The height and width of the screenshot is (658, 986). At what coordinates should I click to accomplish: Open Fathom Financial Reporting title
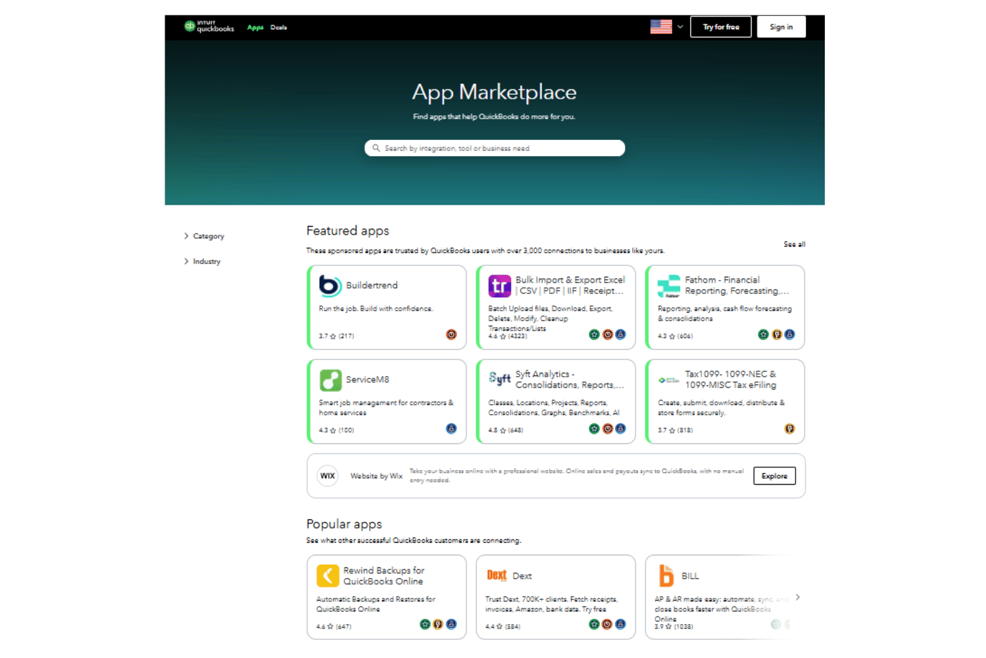[737, 285]
